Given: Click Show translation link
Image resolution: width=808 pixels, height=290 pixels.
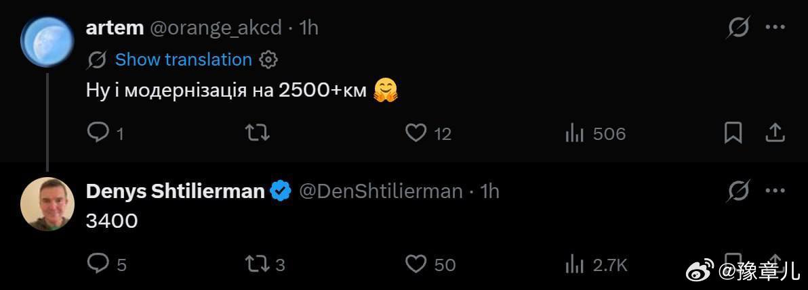Looking at the screenshot, I should (184, 59).
